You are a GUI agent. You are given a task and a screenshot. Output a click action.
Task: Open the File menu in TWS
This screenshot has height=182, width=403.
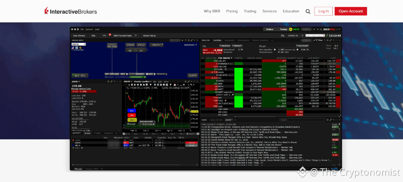82,29
